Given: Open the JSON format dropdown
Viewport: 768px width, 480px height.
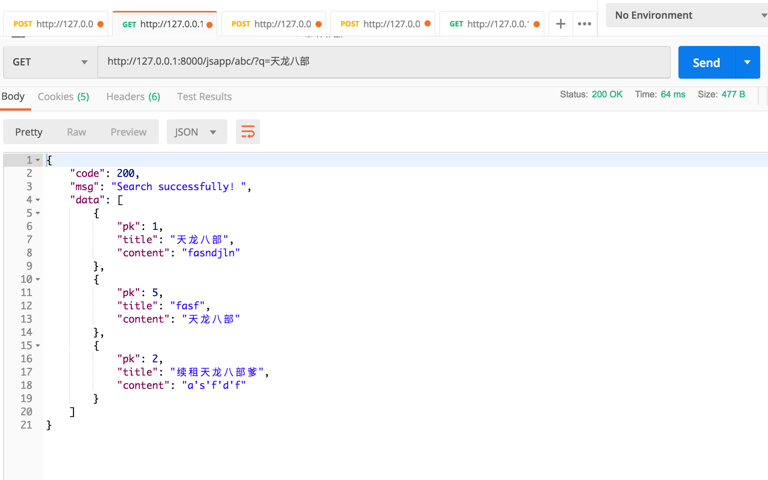Looking at the screenshot, I should 196,132.
